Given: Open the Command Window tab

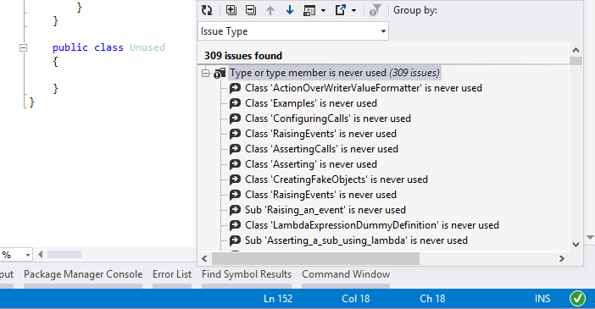Looking at the screenshot, I should (346, 274).
